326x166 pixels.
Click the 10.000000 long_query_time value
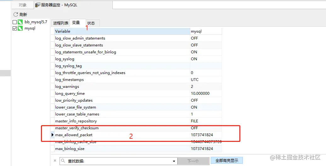pos(200,94)
